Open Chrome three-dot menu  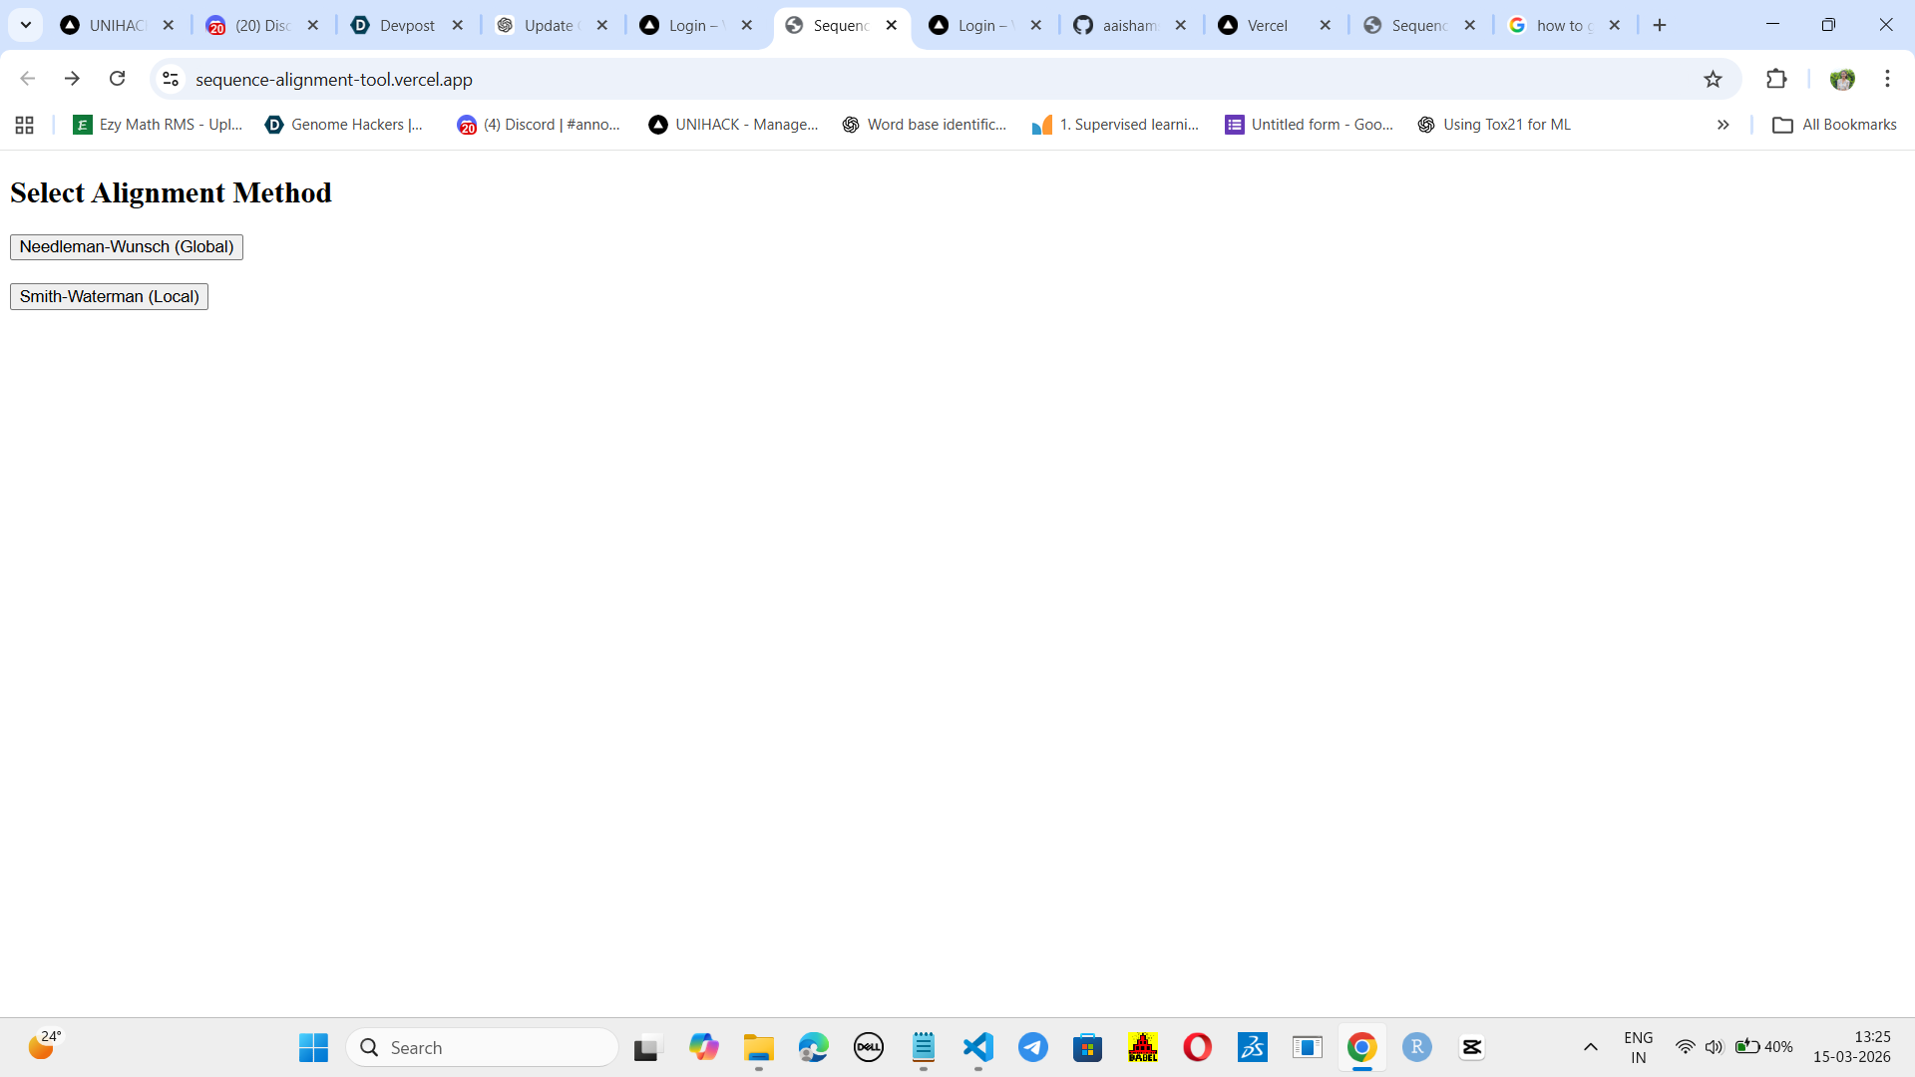pyautogui.click(x=1887, y=80)
